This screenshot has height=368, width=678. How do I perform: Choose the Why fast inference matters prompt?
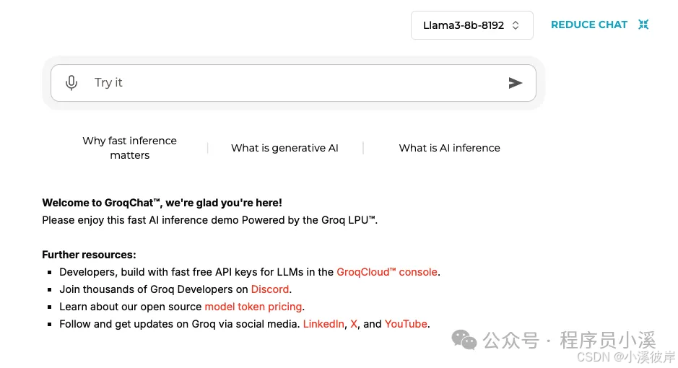130,148
